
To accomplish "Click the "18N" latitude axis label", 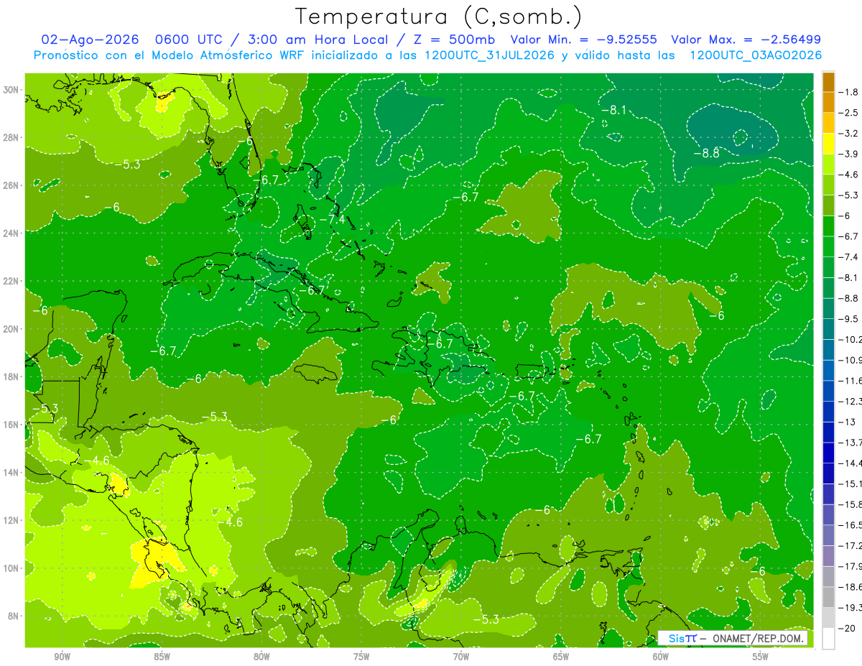I will click(11, 376).
